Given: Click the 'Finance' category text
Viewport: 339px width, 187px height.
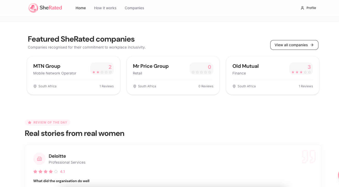Looking at the screenshot, I should click(x=239, y=73).
